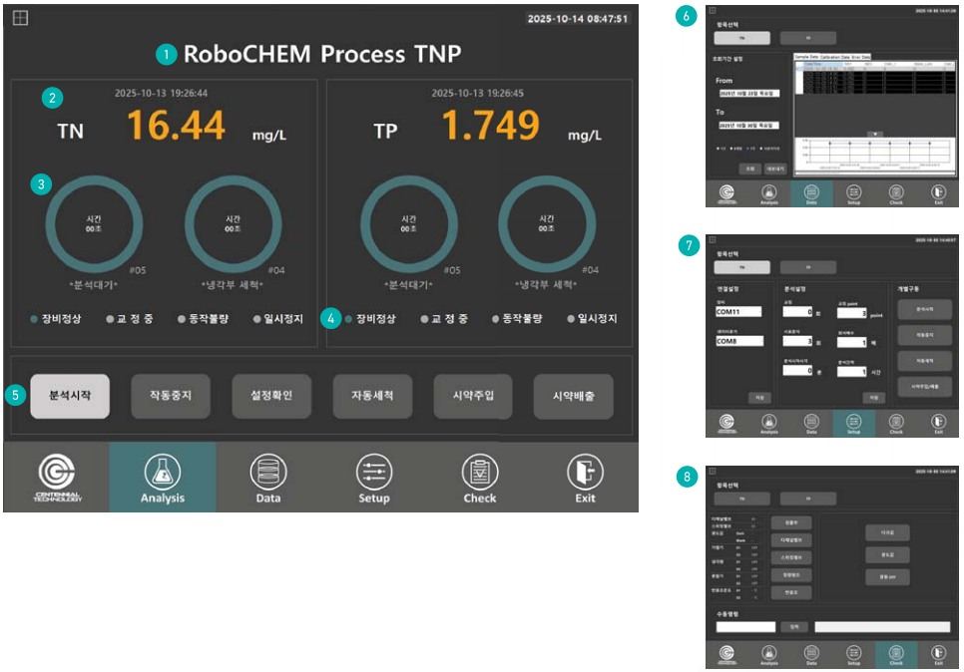964x672 pixels.
Task: Click Check icon in the small Setup screen
Action: point(896,422)
